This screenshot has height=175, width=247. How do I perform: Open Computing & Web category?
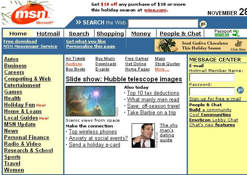[x=27, y=79]
